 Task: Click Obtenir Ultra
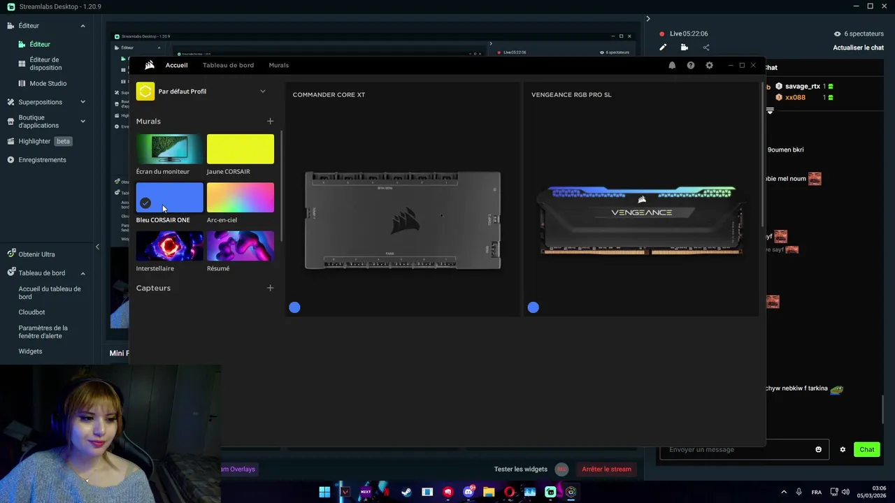36,254
